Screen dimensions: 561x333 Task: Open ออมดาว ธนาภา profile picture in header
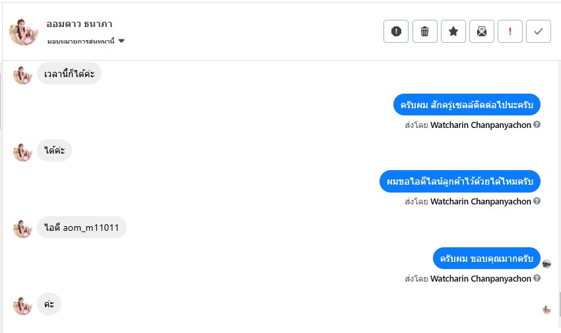pos(24,31)
